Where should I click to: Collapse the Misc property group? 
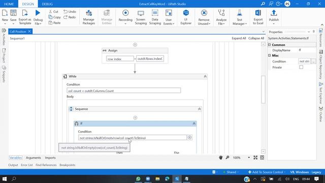tap(270, 55)
